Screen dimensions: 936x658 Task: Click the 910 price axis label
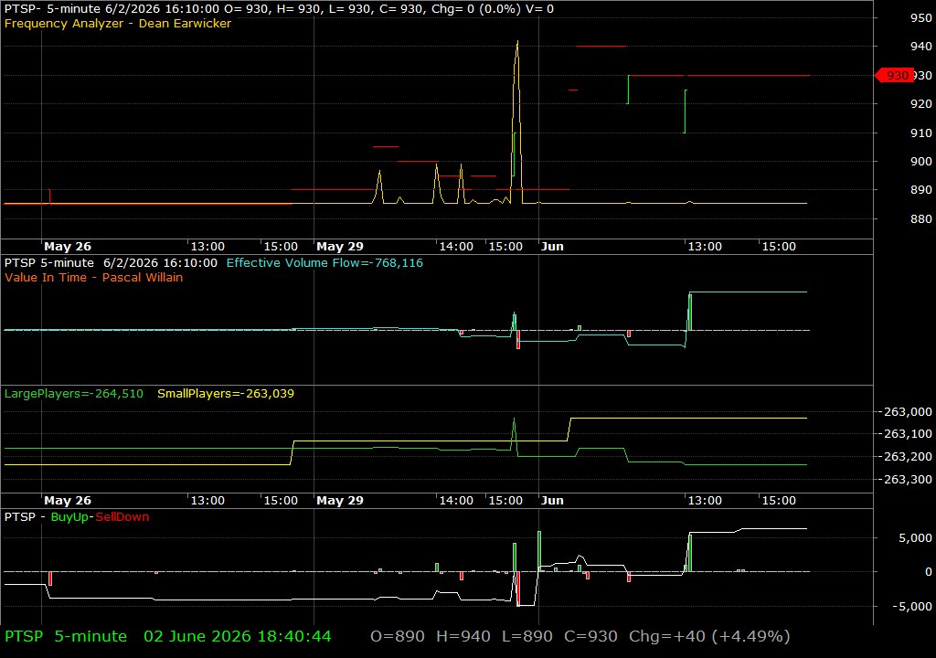[921, 133]
